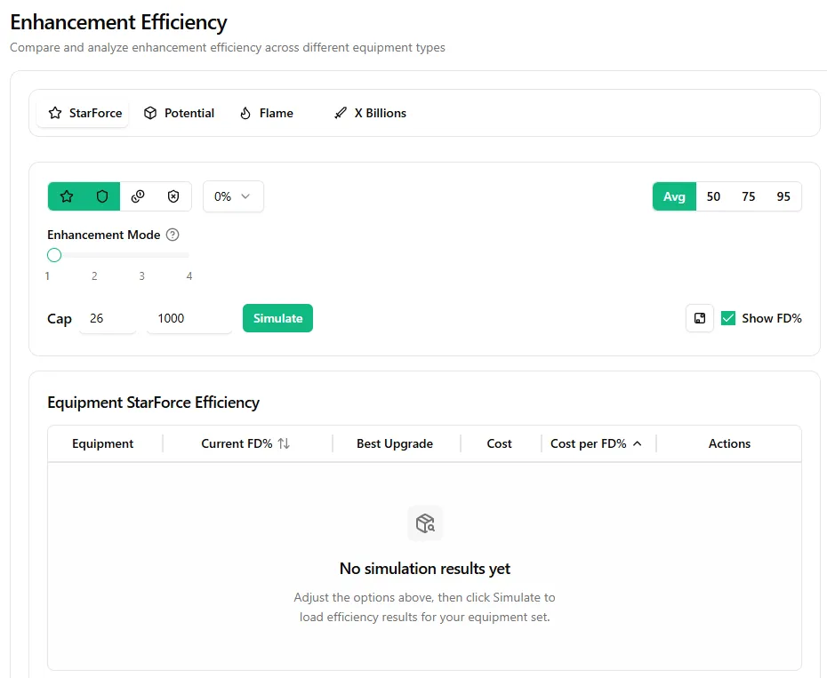Click the 'Enhancement Efficiency' page title
Screen dimensions: 827x678
point(118,22)
